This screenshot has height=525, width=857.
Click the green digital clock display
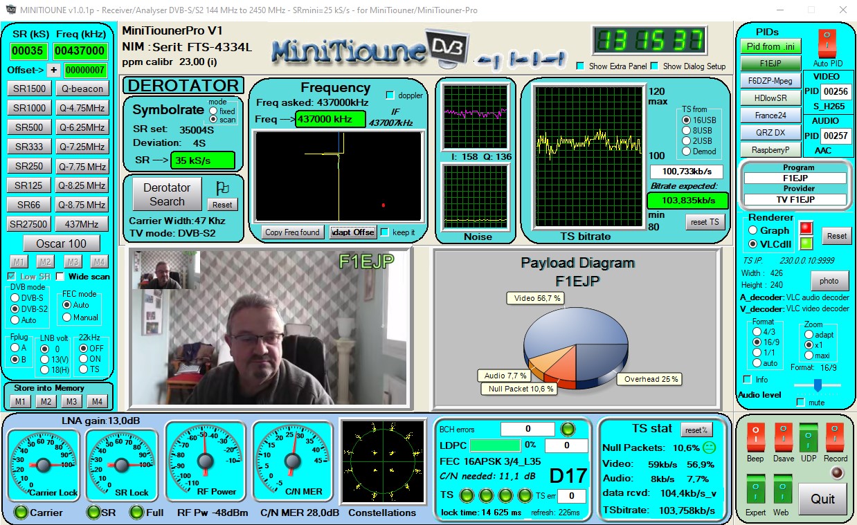[649, 42]
